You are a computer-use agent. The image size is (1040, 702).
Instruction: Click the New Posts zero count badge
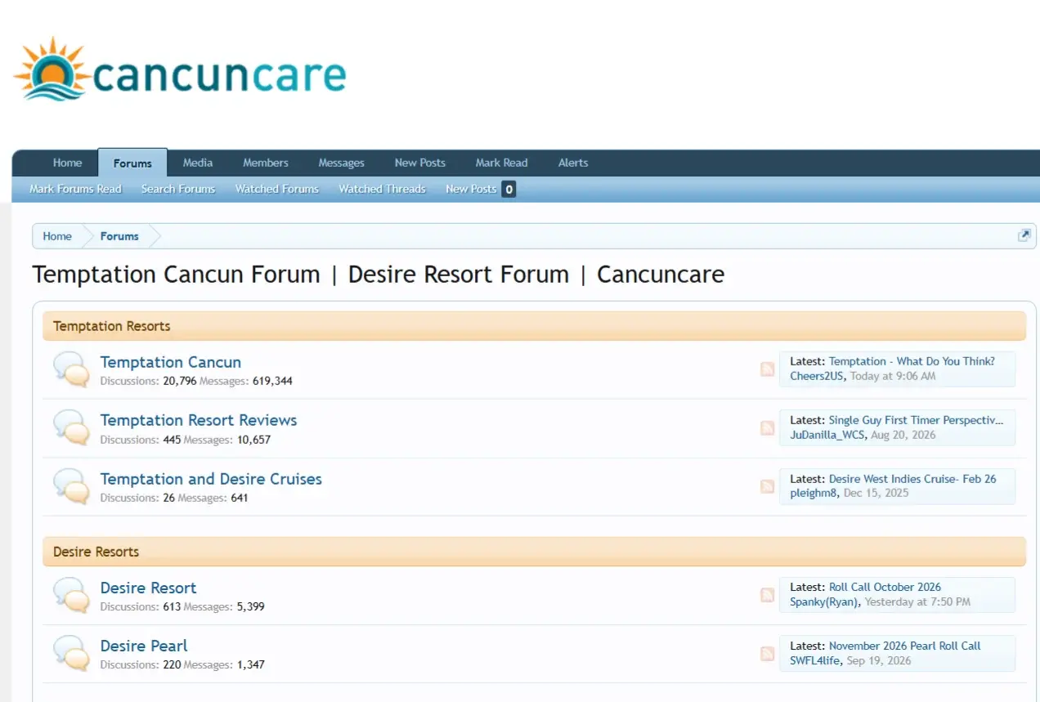[509, 190]
